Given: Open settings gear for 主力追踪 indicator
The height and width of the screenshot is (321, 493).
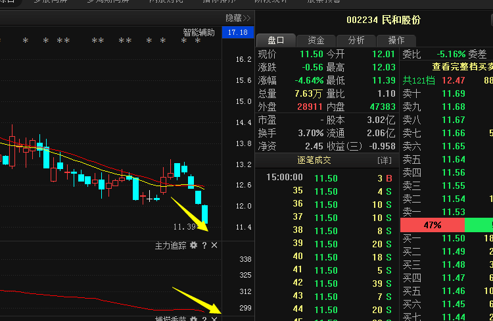Looking at the screenshot, I should pyautogui.click(x=194, y=245).
